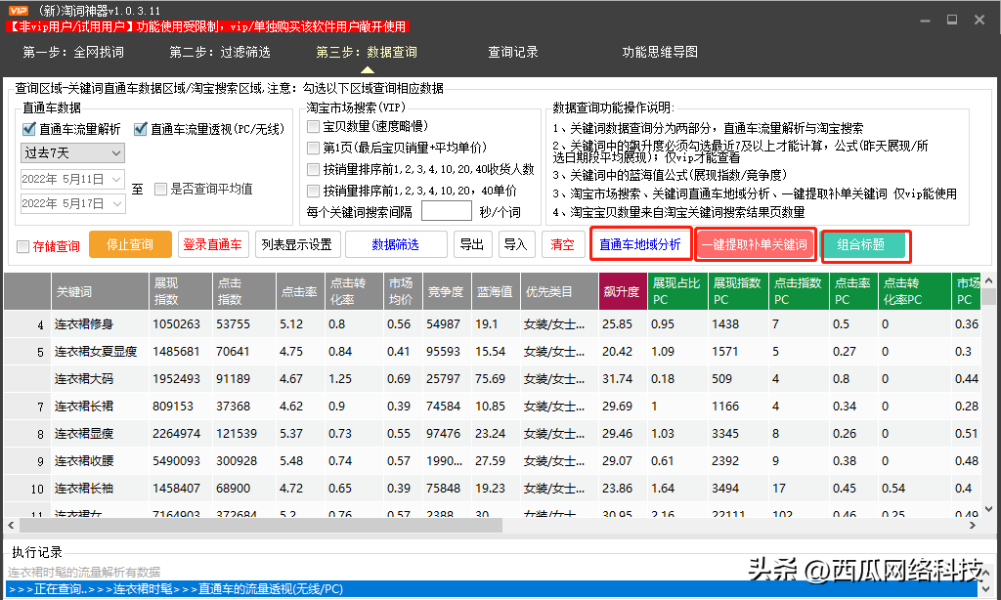Click 登录直通车 to log in
Viewport: 1001px width, 600px height.
213,245
